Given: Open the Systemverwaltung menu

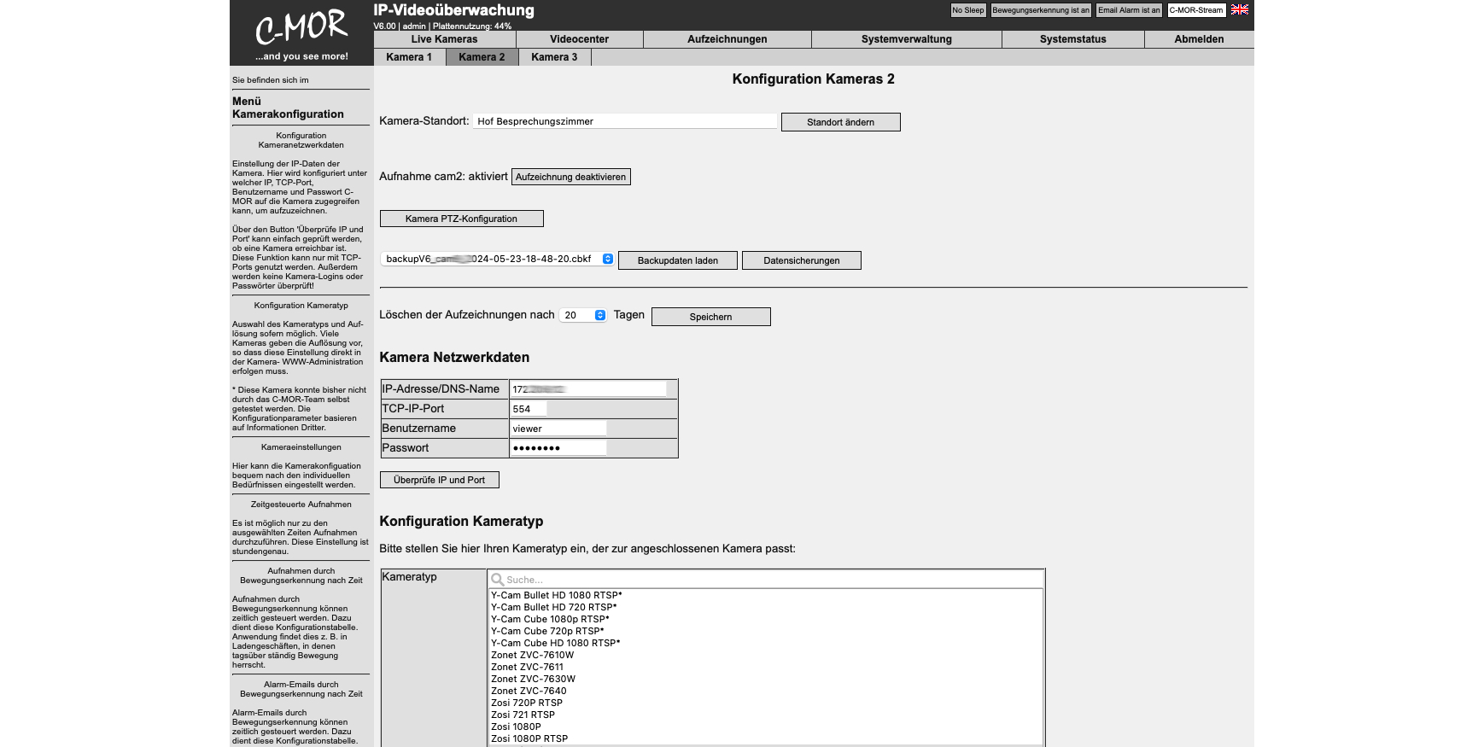Looking at the screenshot, I should (906, 39).
